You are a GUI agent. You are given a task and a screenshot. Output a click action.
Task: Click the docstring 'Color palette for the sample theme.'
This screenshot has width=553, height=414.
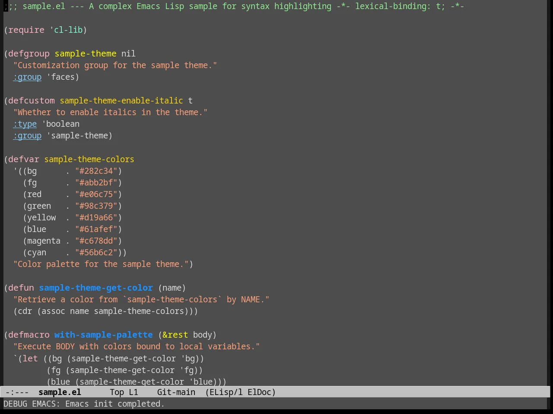click(101, 264)
